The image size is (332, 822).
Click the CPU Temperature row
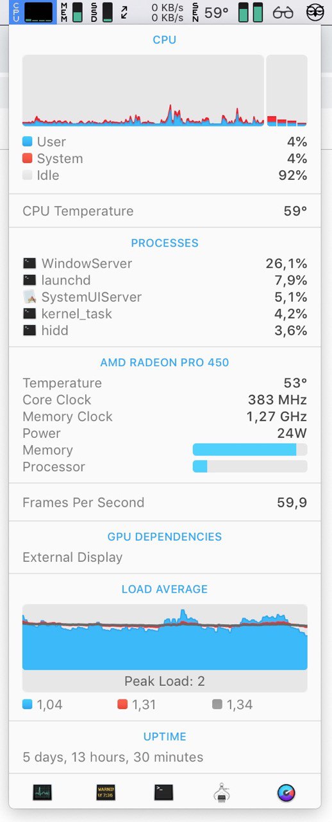165,211
